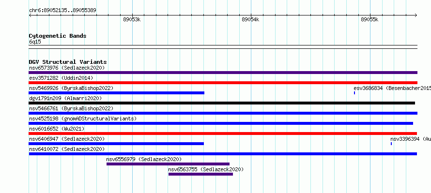Select the 6q15 band label
The width and height of the screenshot is (431, 193).
coord(35,42)
